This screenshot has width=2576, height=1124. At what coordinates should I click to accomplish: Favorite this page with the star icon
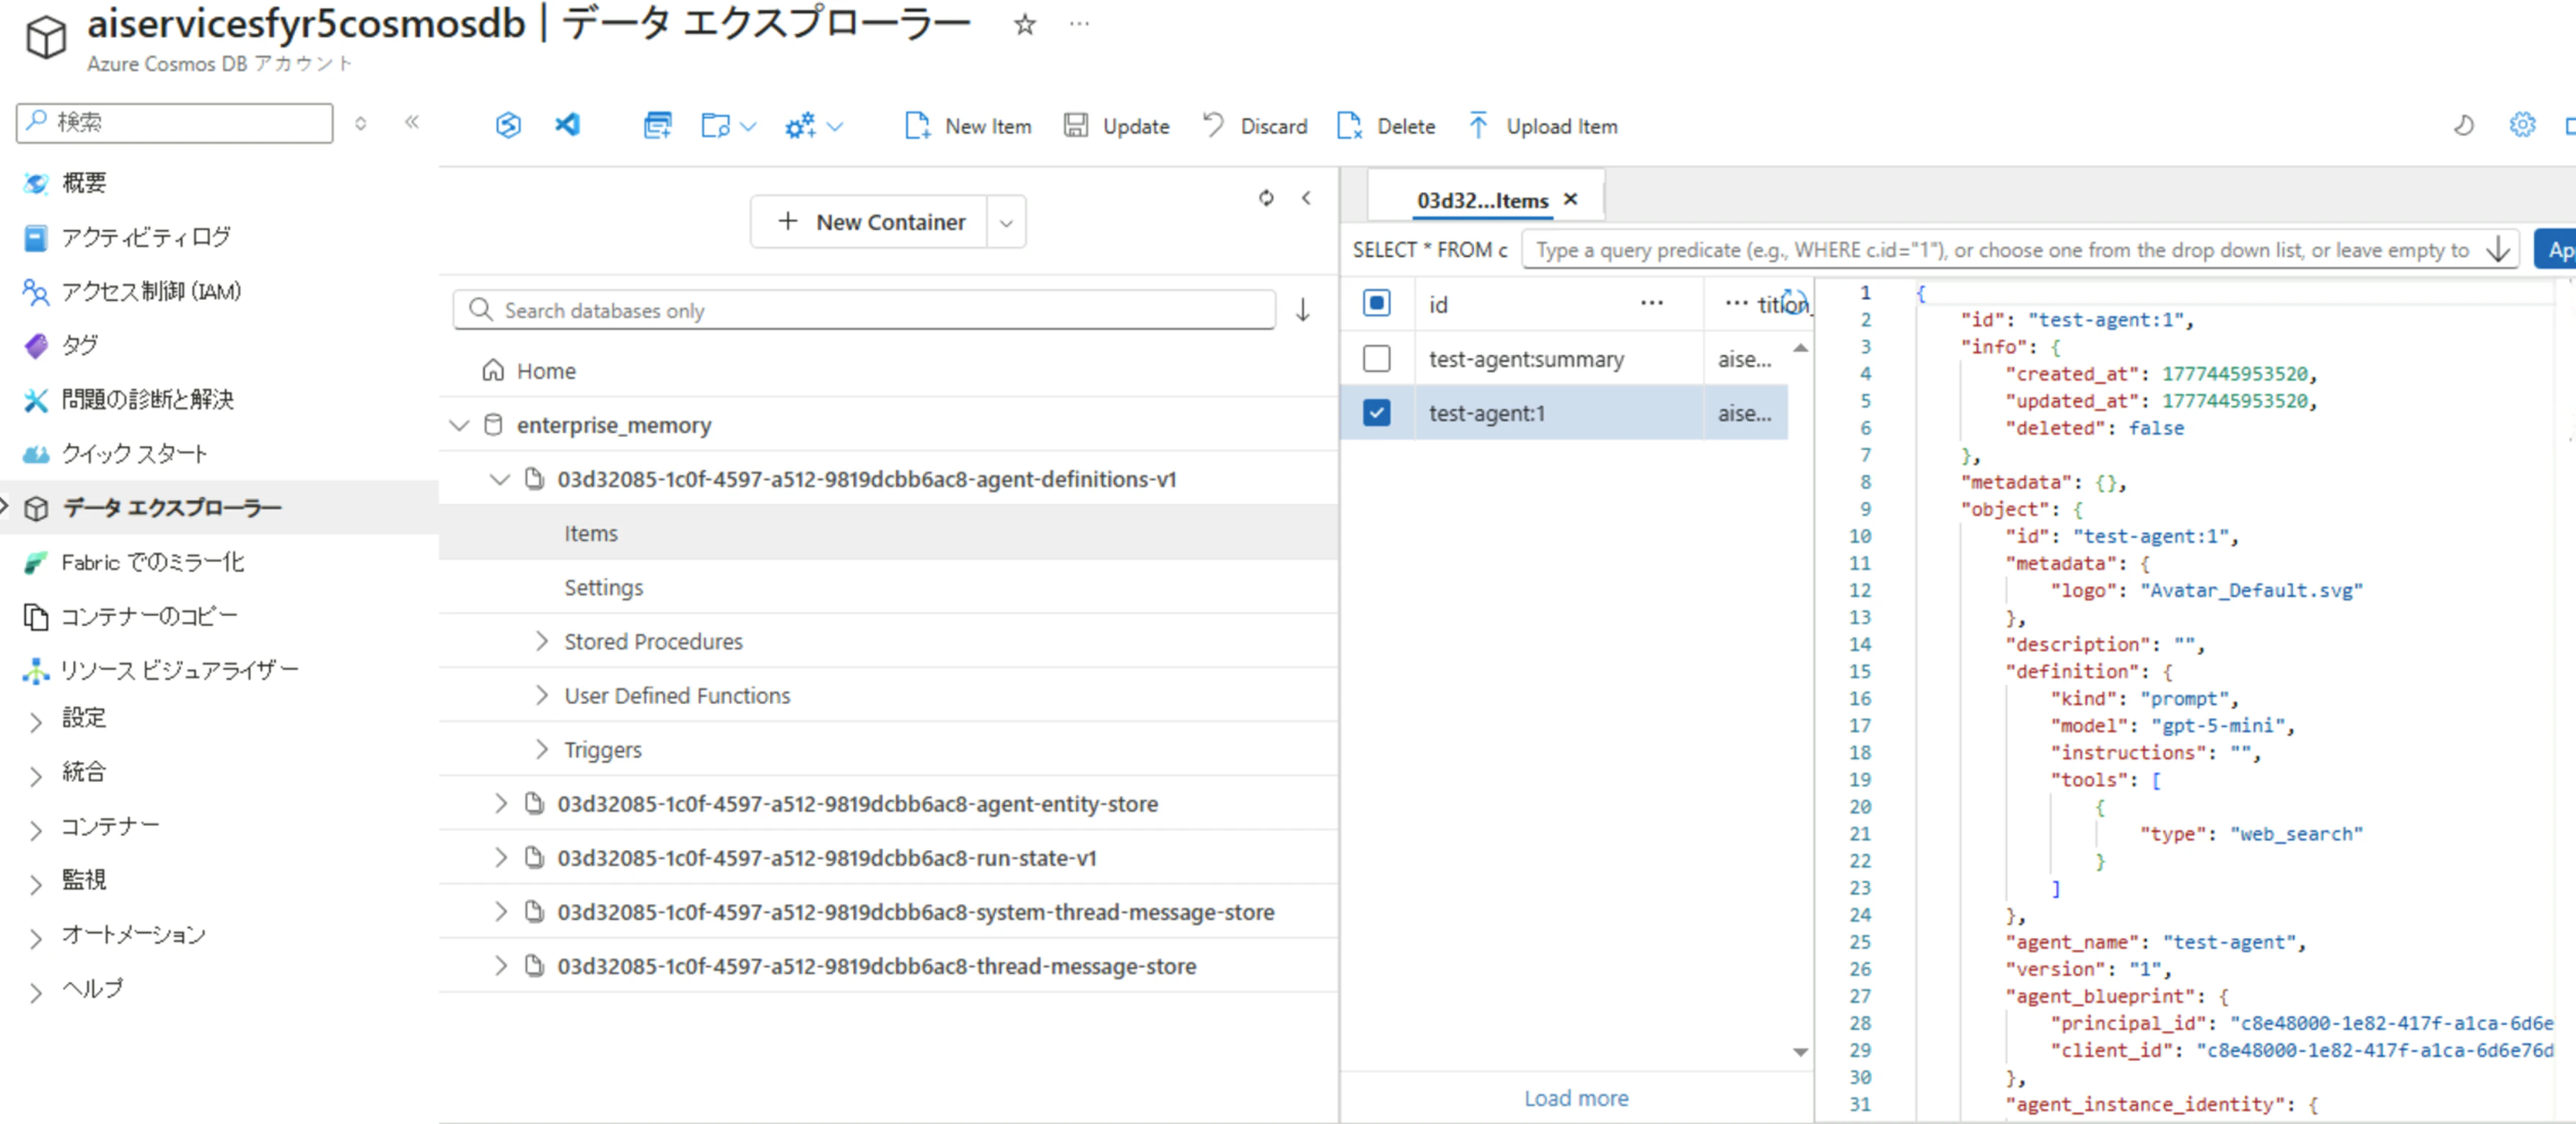coord(1025,24)
